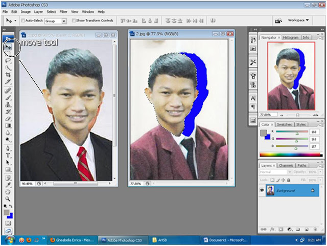
Task: Open the Actions panel from the dock
Action: click(x=253, y=49)
